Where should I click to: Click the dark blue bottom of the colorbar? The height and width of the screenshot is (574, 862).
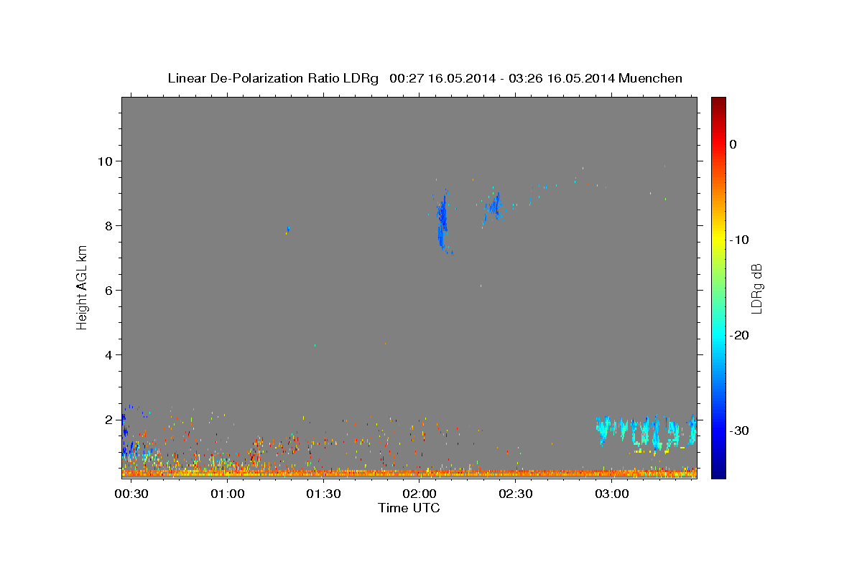click(718, 472)
